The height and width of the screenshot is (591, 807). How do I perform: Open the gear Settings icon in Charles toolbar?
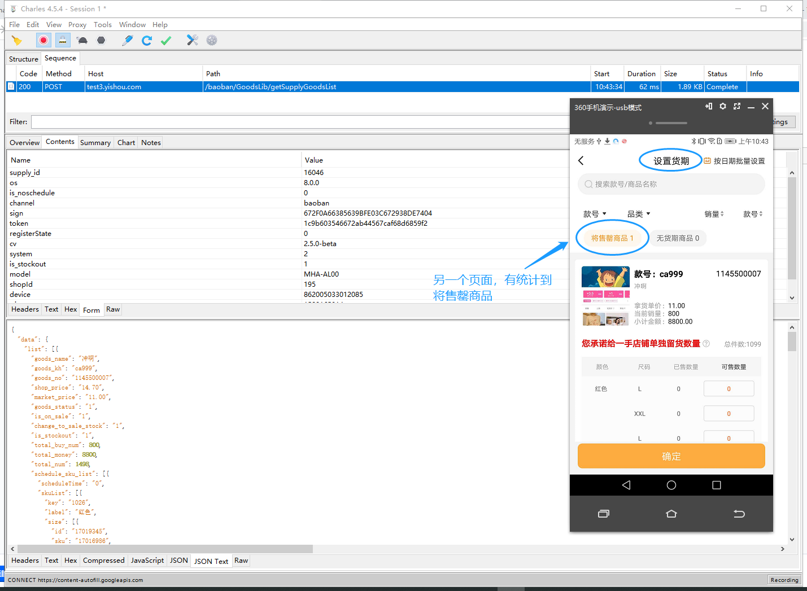click(x=212, y=40)
